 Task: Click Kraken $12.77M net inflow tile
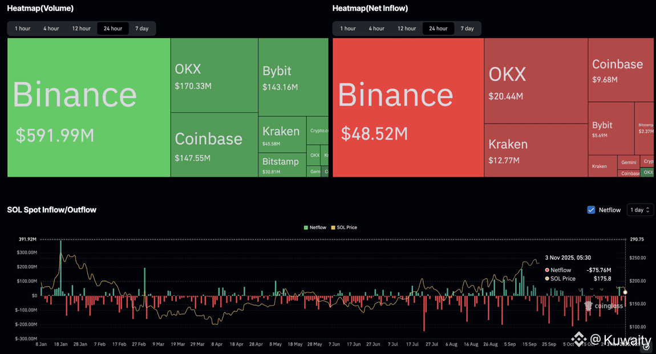[536, 150]
